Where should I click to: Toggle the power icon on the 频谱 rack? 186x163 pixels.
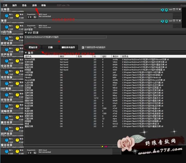(166, 21)
